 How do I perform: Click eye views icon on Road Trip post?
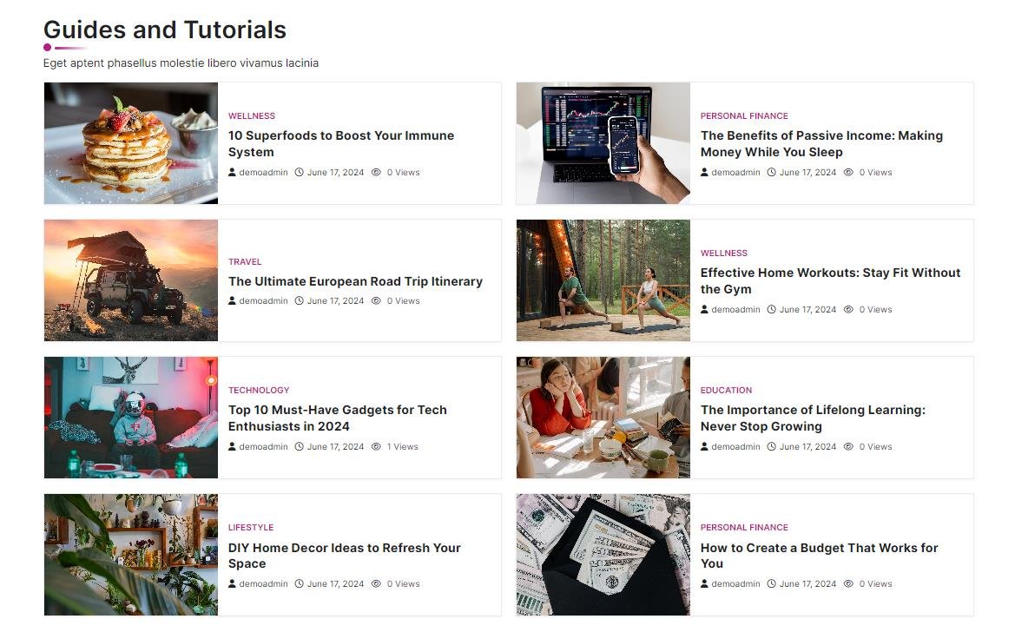click(376, 300)
